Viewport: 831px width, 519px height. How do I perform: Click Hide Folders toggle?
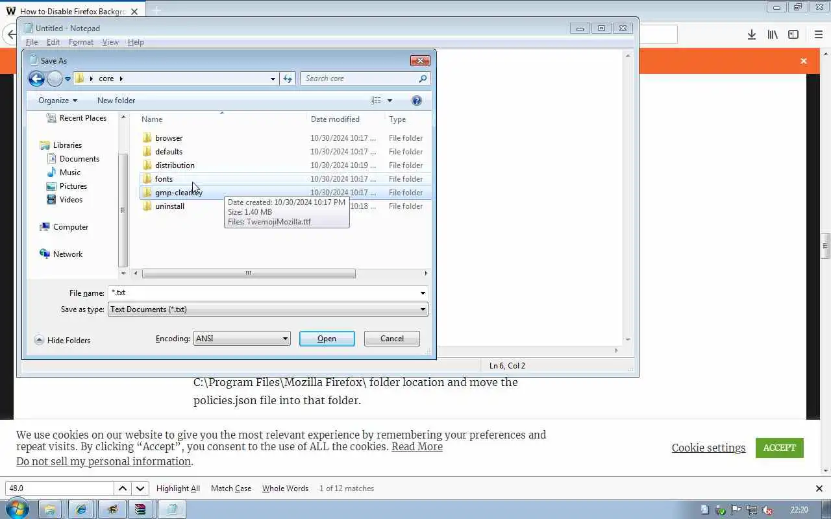point(62,341)
